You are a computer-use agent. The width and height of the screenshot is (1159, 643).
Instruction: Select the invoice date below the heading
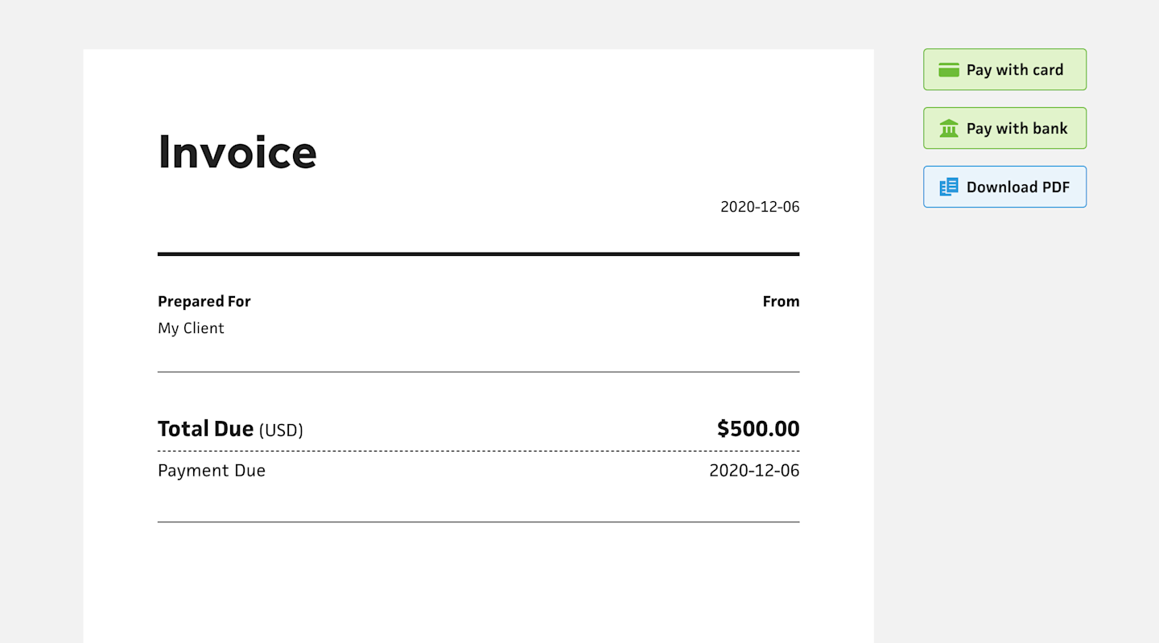coord(760,207)
